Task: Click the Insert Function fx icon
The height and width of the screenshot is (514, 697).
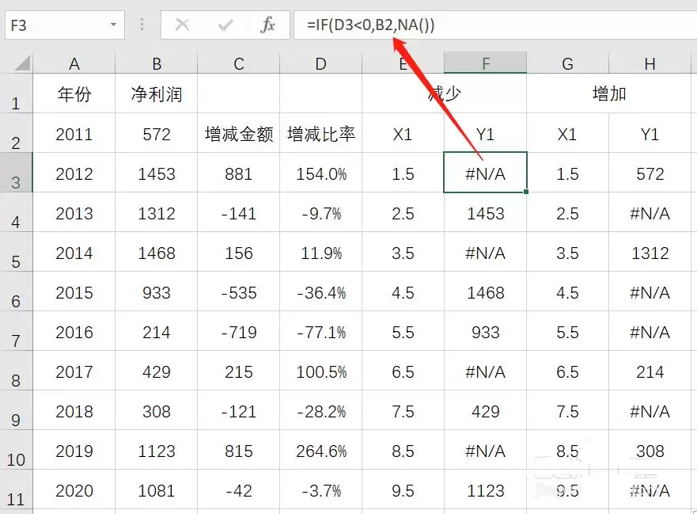Action: tap(267, 25)
